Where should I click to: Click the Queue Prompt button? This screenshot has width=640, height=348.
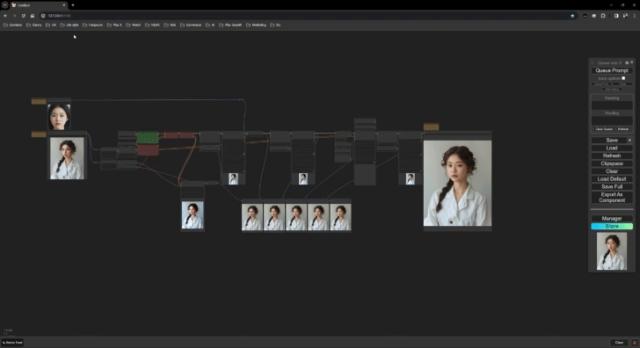pos(612,70)
